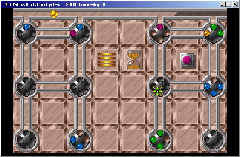
Task: Rotate the top-left wheel holding one blue marble
Action: [x=26, y=33]
